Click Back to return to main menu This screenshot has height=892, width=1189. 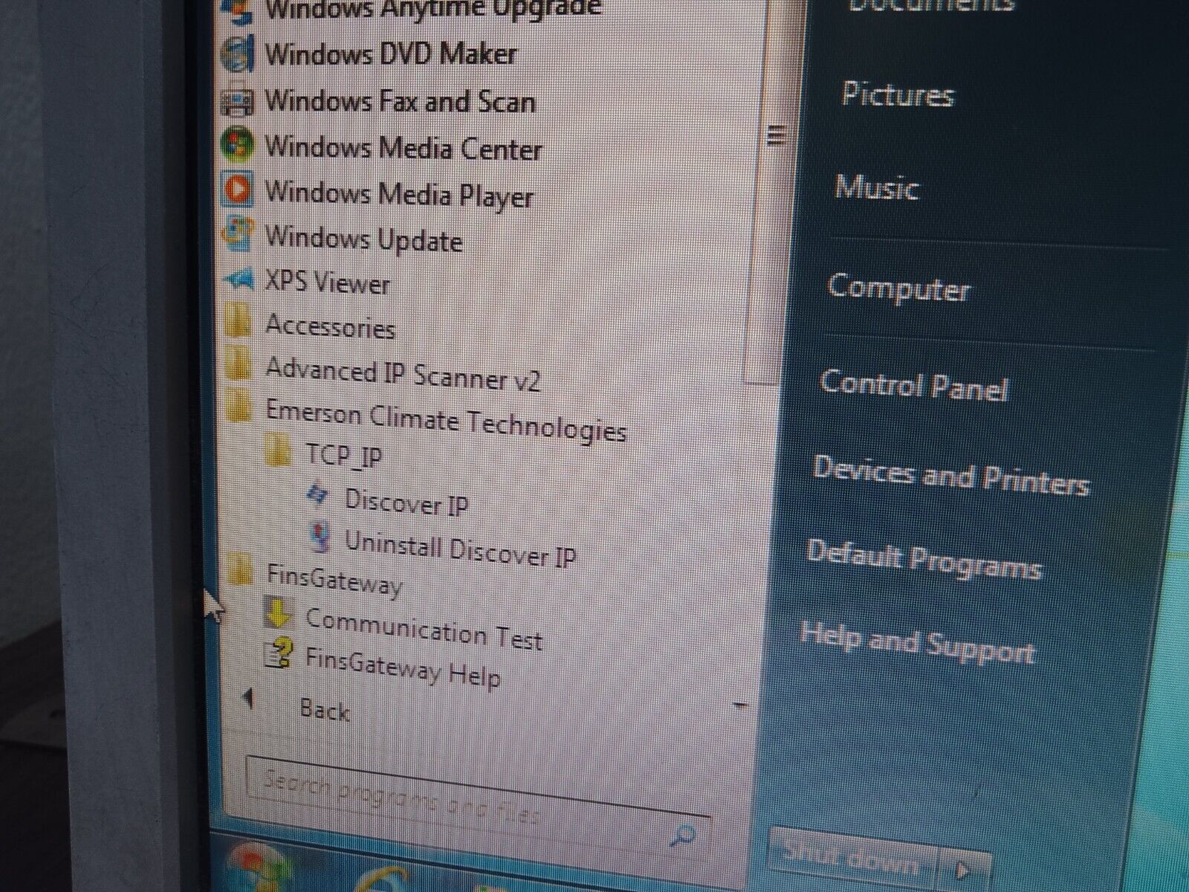[324, 709]
